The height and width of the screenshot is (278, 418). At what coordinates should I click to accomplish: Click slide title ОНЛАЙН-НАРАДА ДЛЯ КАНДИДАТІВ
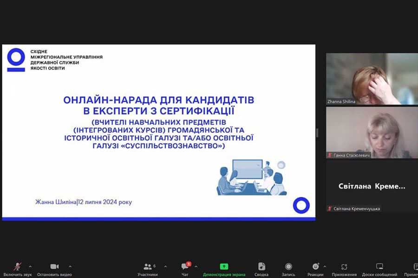(159, 100)
